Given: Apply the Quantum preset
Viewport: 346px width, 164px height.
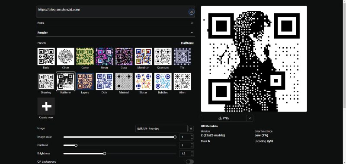Looking at the screenshot, I should pyautogui.click(x=163, y=57).
